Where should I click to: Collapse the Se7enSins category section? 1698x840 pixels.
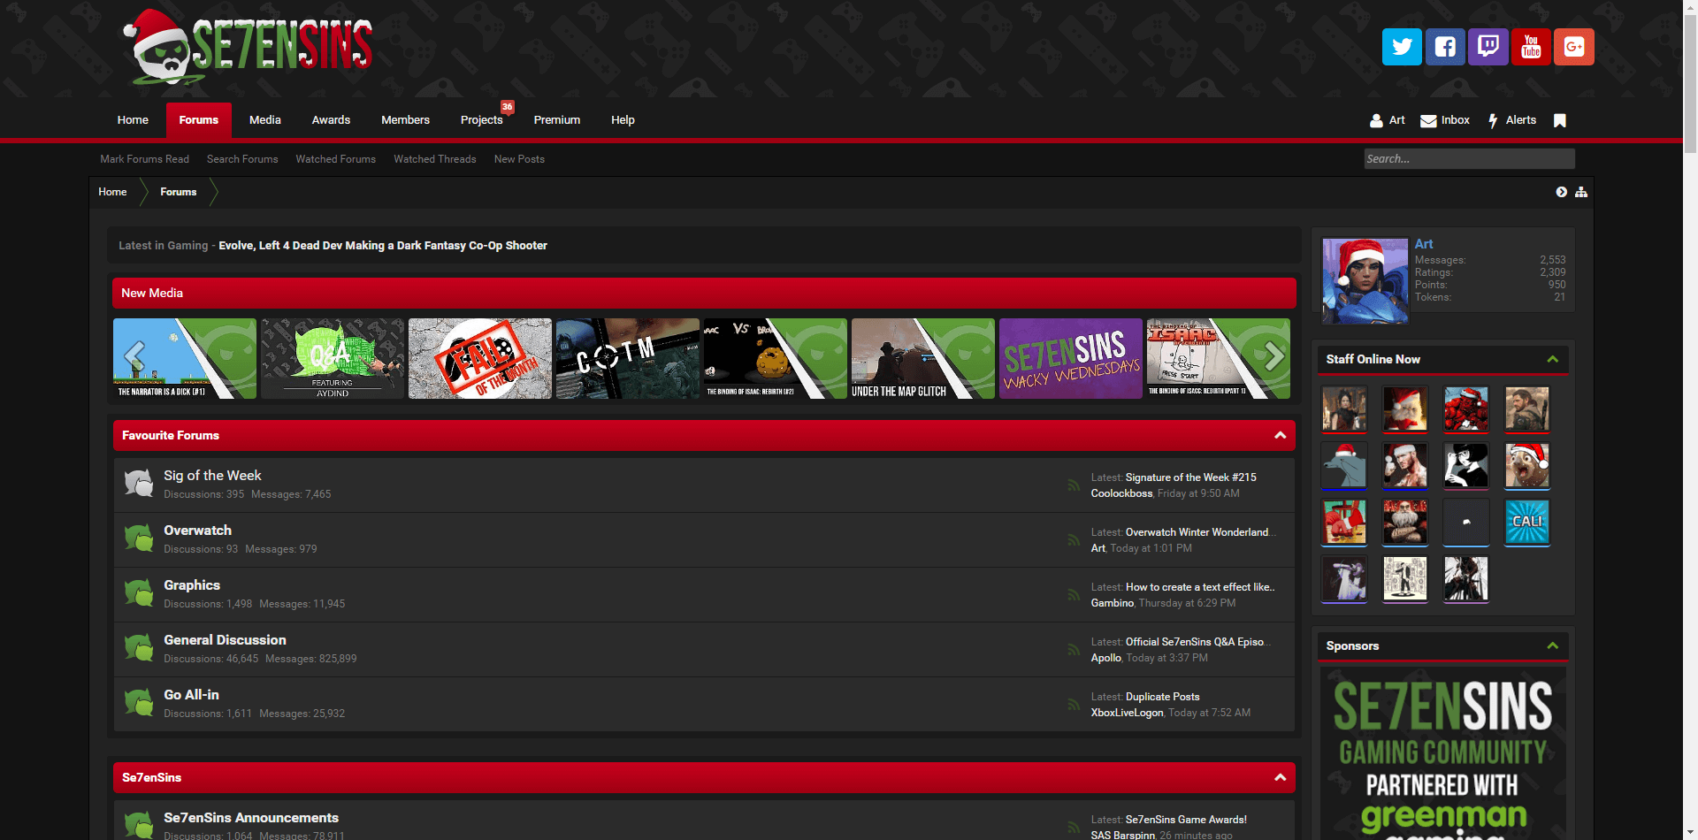pos(1280,777)
